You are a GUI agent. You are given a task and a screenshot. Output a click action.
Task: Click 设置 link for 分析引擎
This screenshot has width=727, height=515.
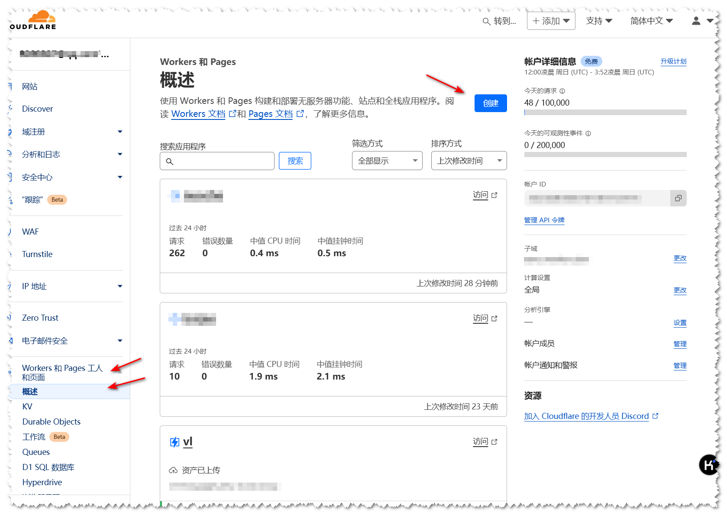click(680, 322)
